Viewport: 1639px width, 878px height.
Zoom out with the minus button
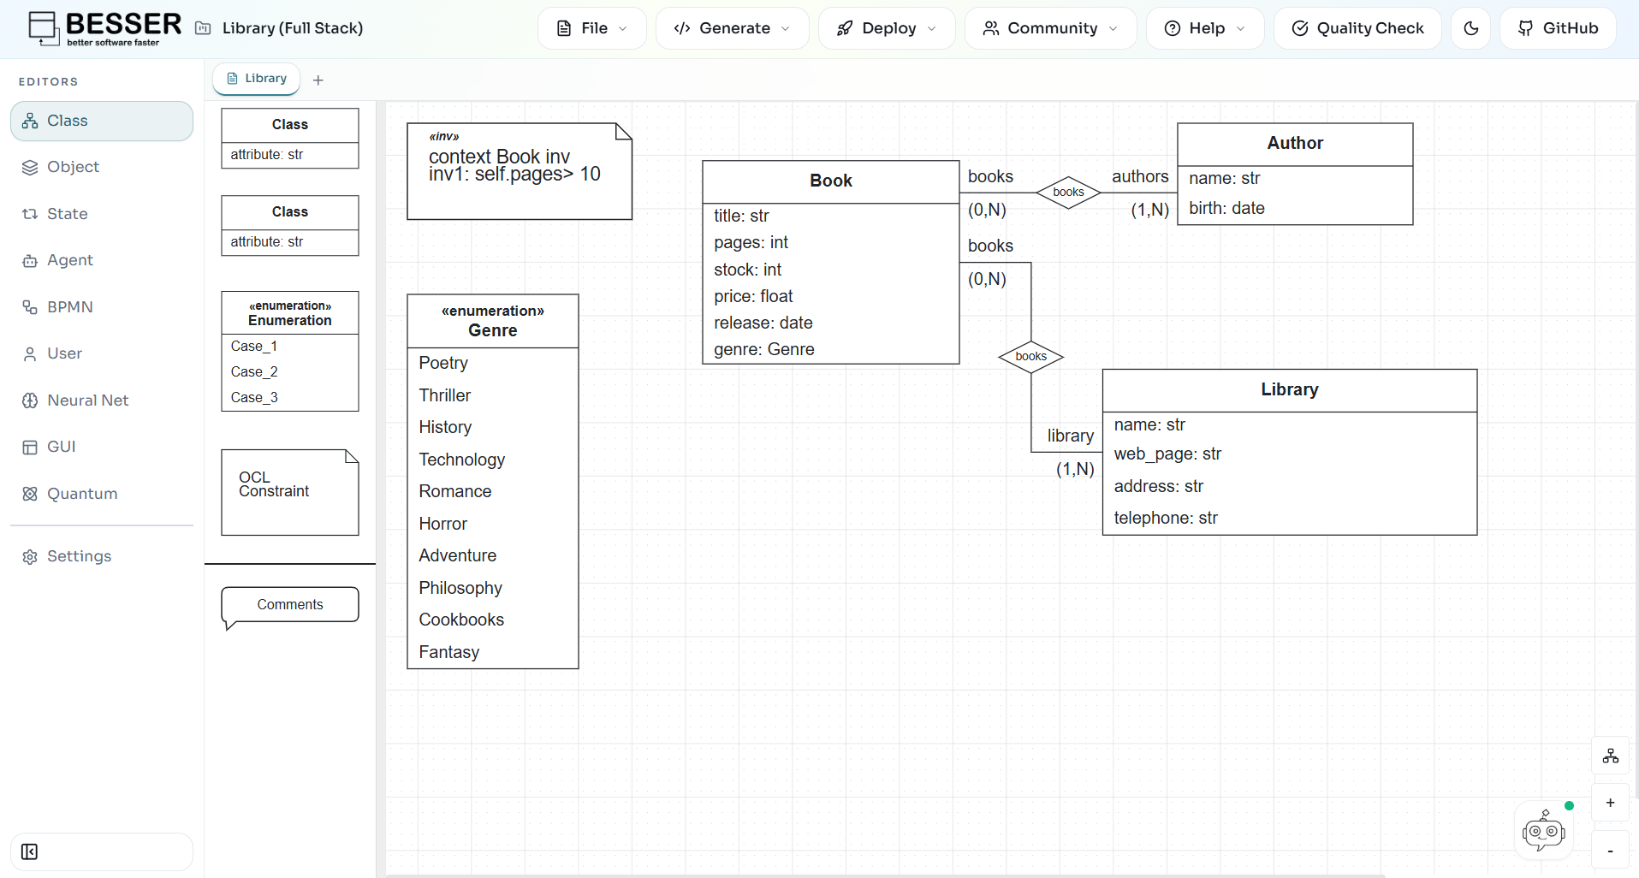pos(1611,851)
